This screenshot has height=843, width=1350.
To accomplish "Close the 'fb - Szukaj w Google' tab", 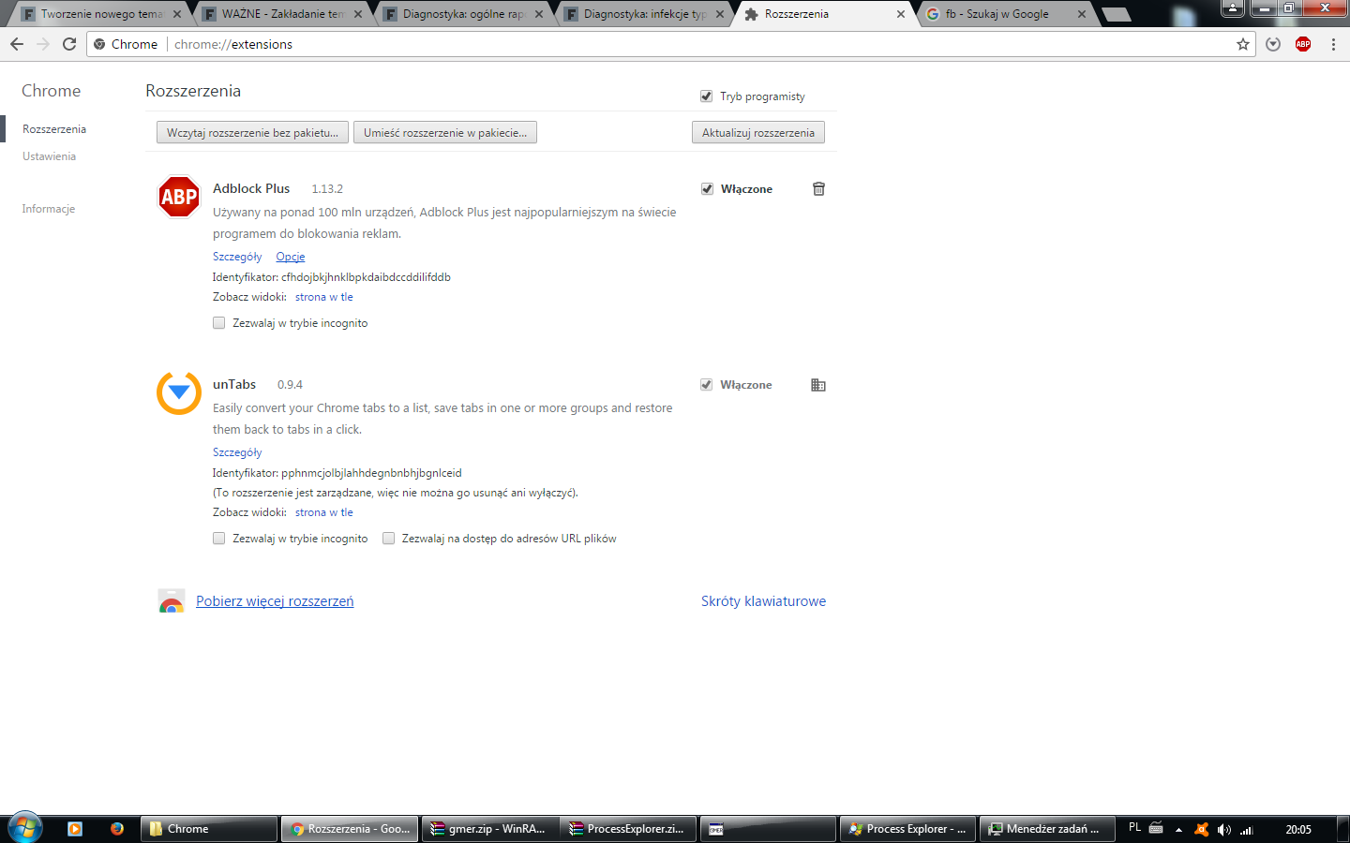I will [1082, 14].
